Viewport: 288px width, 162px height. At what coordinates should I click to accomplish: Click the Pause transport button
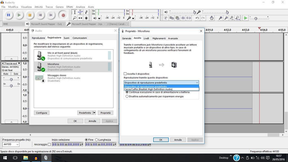8,15
